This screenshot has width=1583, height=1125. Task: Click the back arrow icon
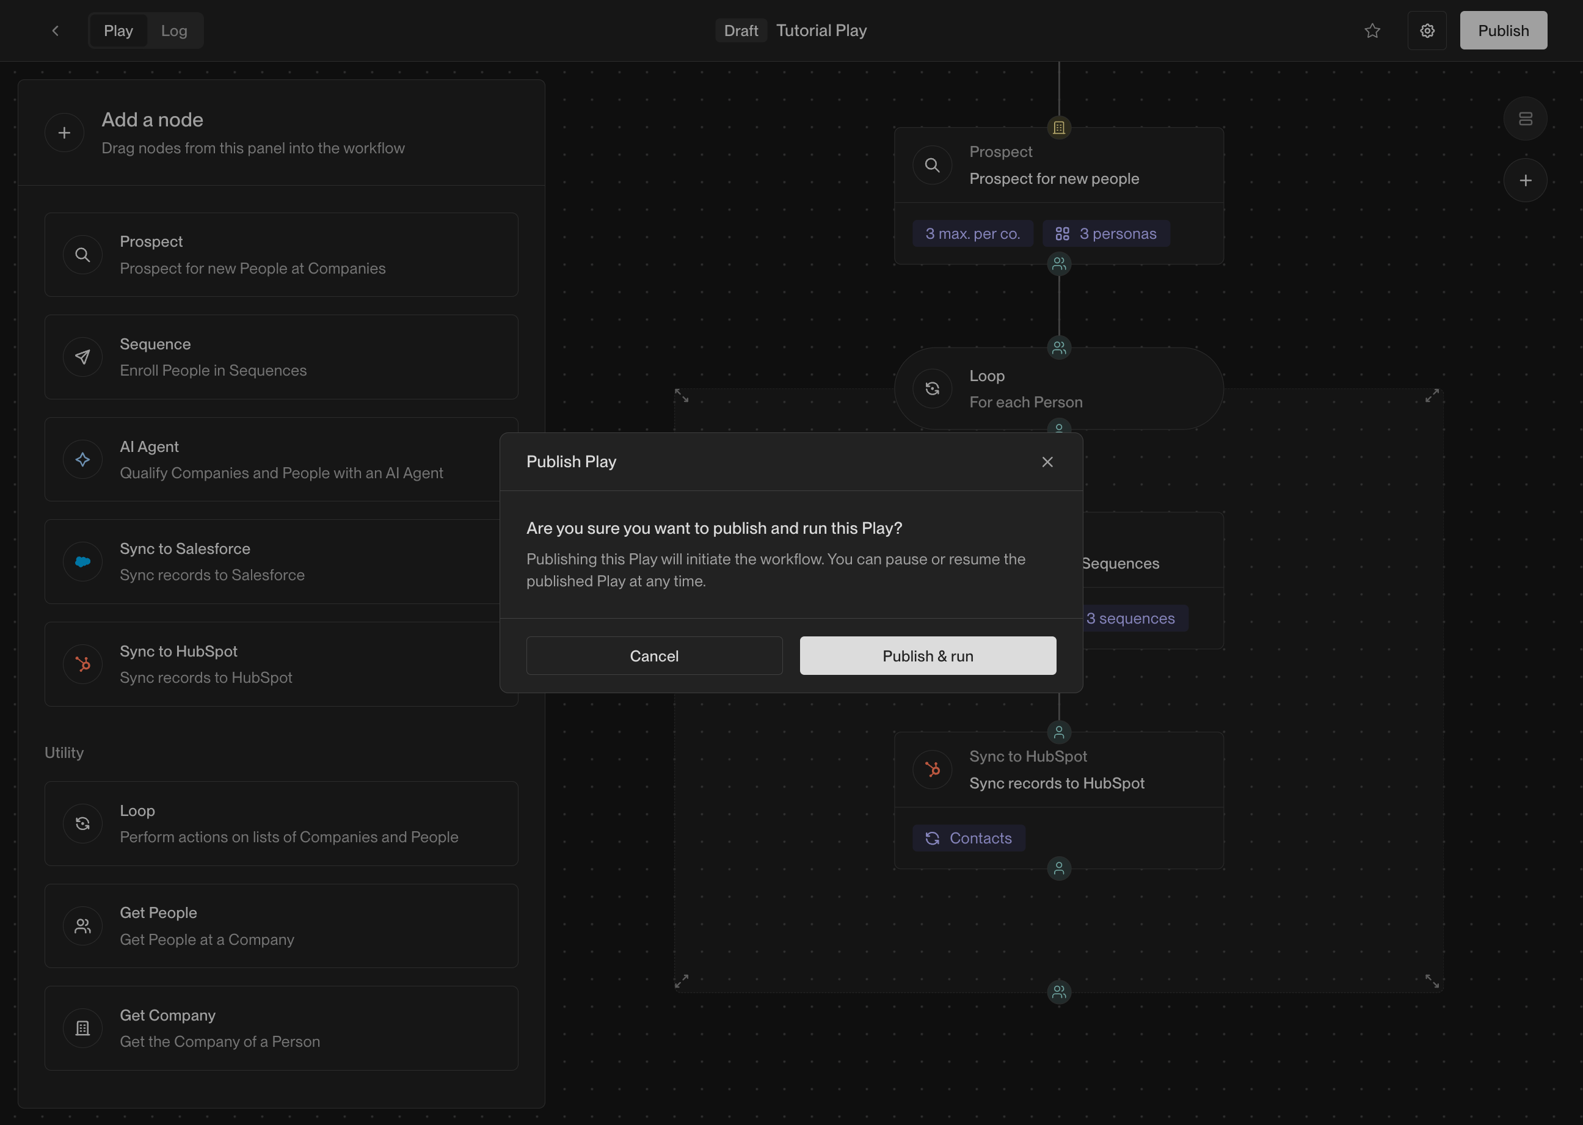coord(56,31)
